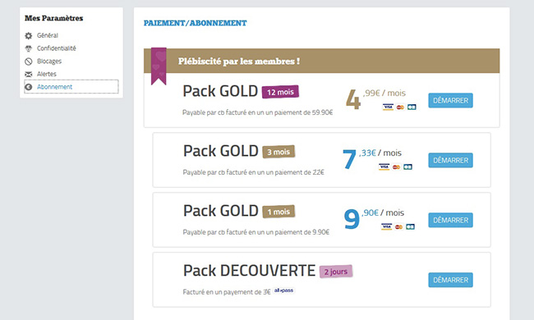
Task: Click the Abonnement arrow icon
Action: click(x=29, y=87)
